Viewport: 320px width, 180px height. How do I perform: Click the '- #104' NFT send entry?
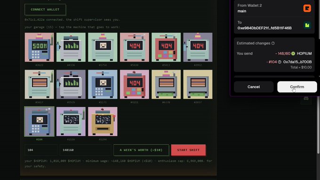coord(272,62)
